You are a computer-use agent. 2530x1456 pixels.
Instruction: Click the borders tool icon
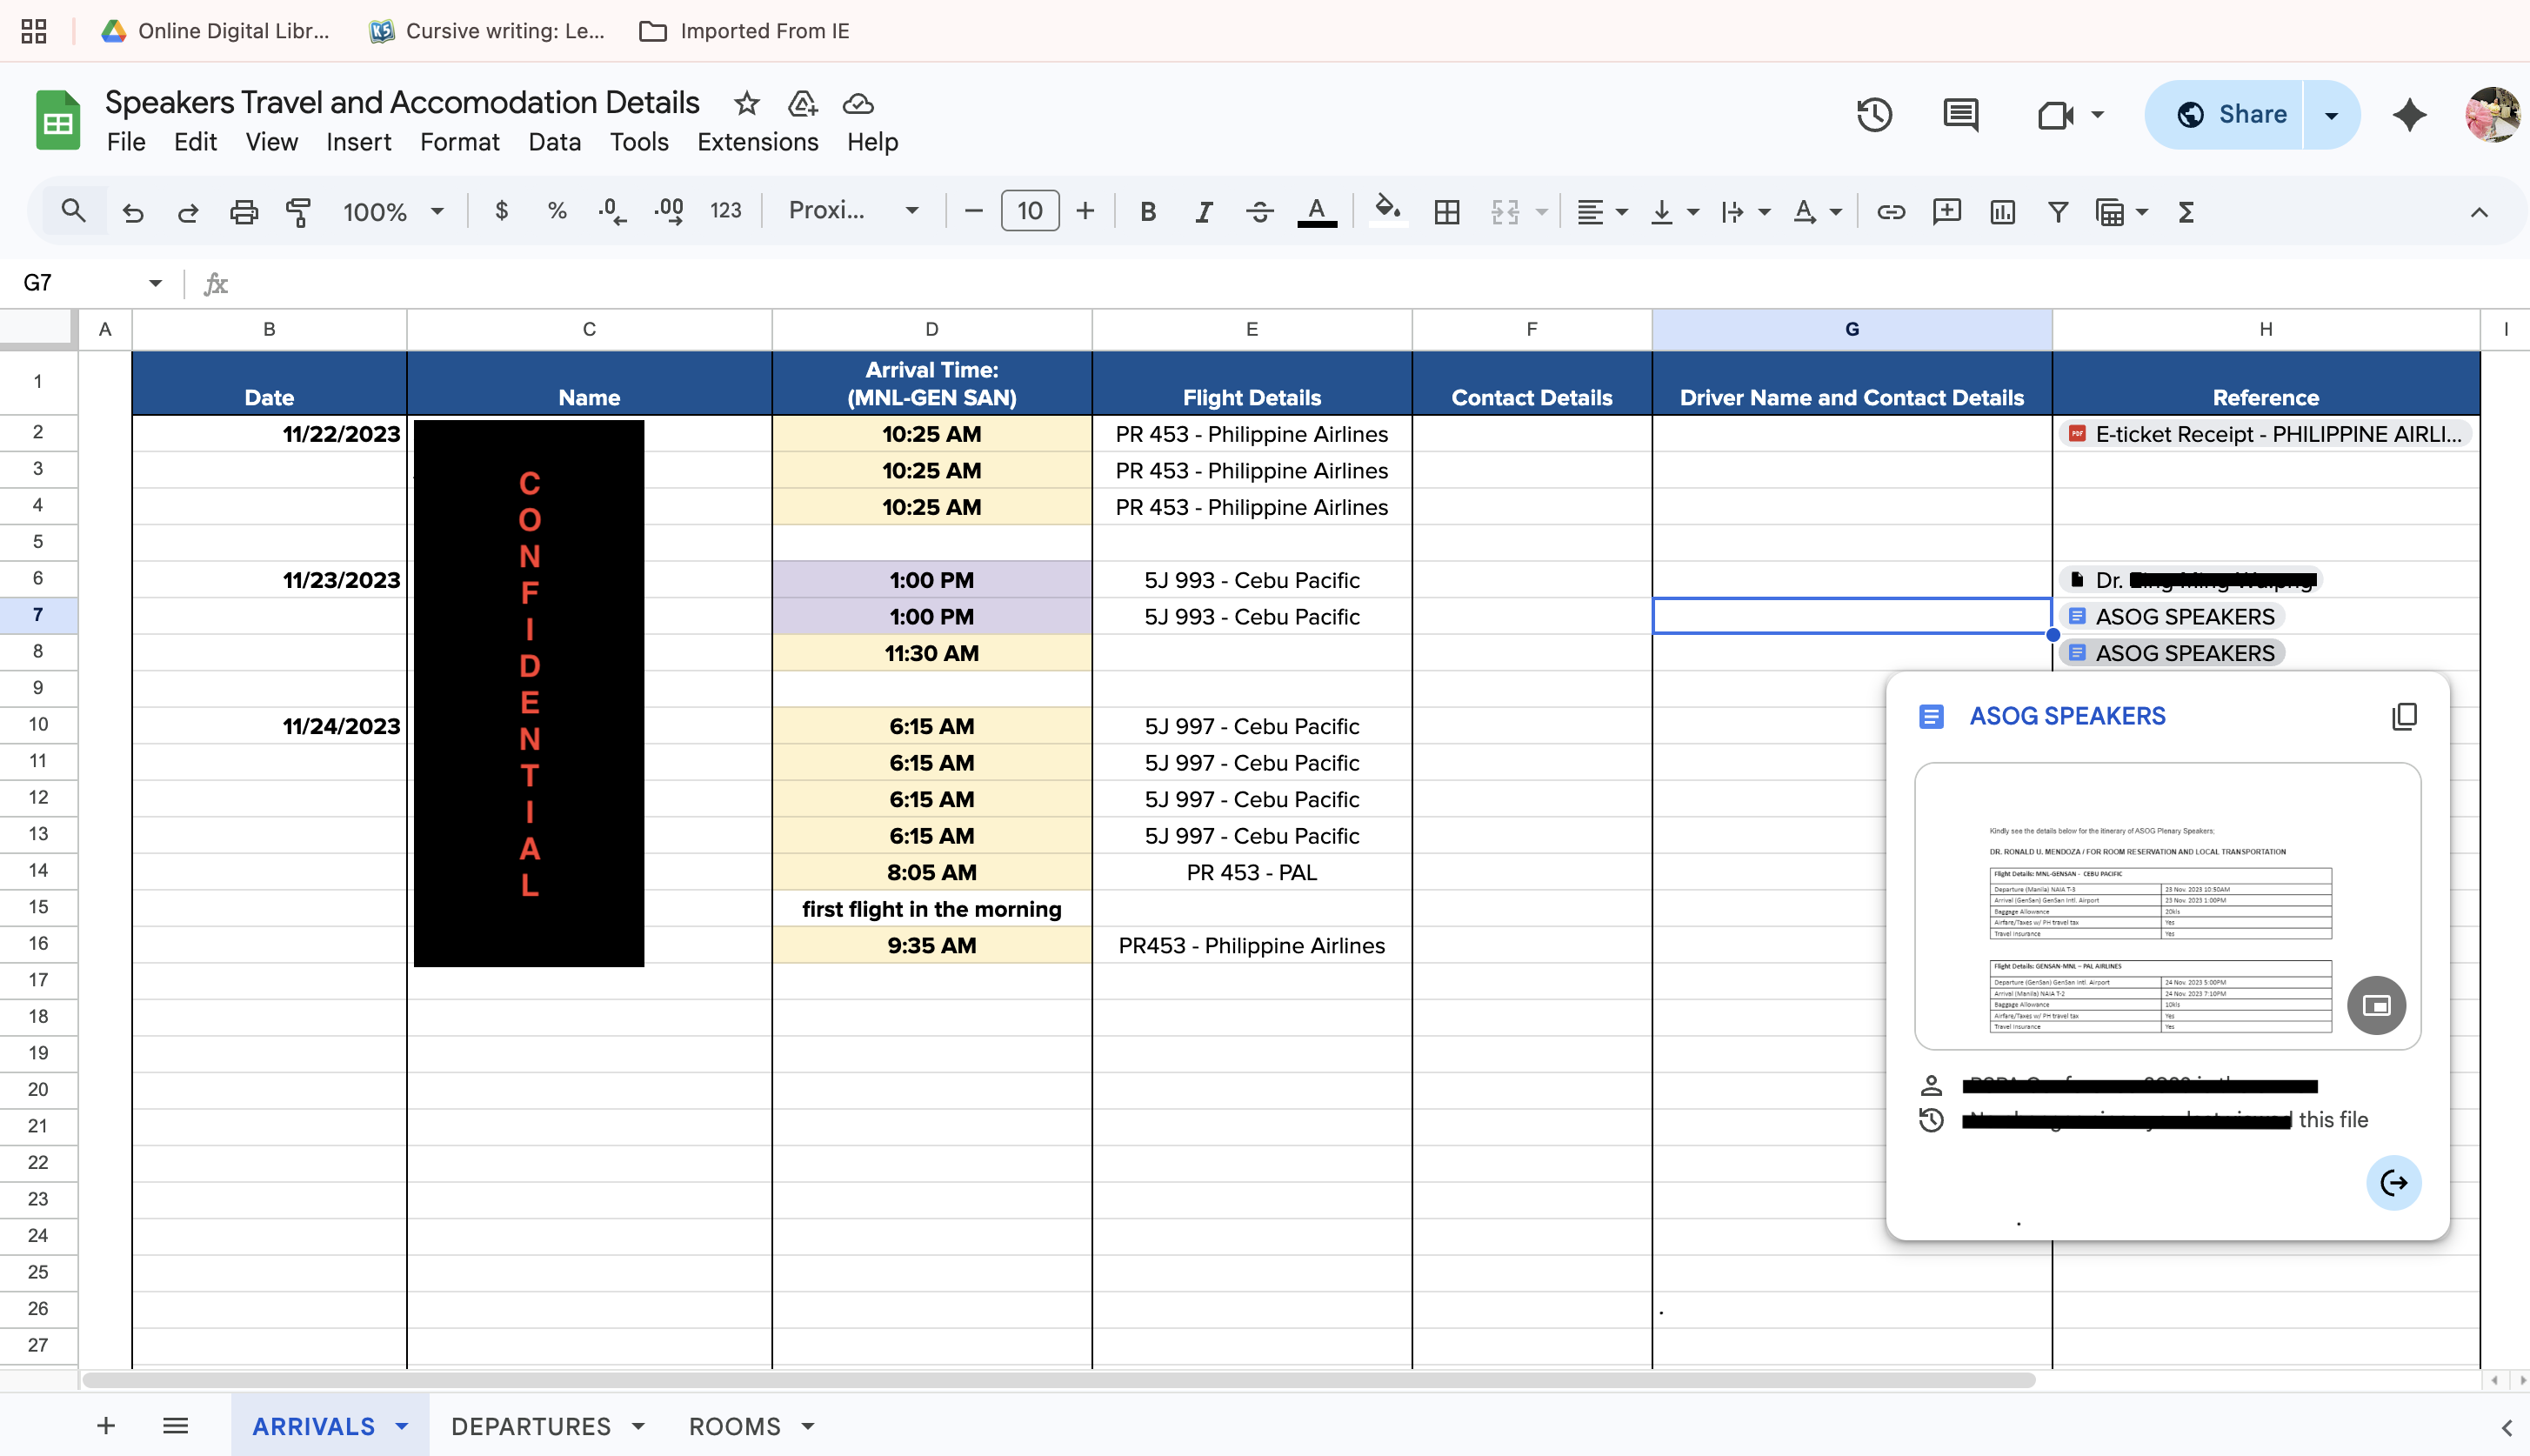pyautogui.click(x=1446, y=211)
